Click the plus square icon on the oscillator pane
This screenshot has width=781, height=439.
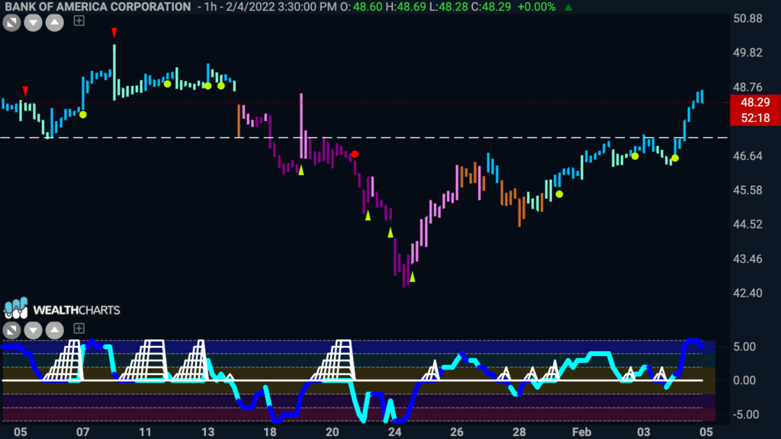(79, 328)
